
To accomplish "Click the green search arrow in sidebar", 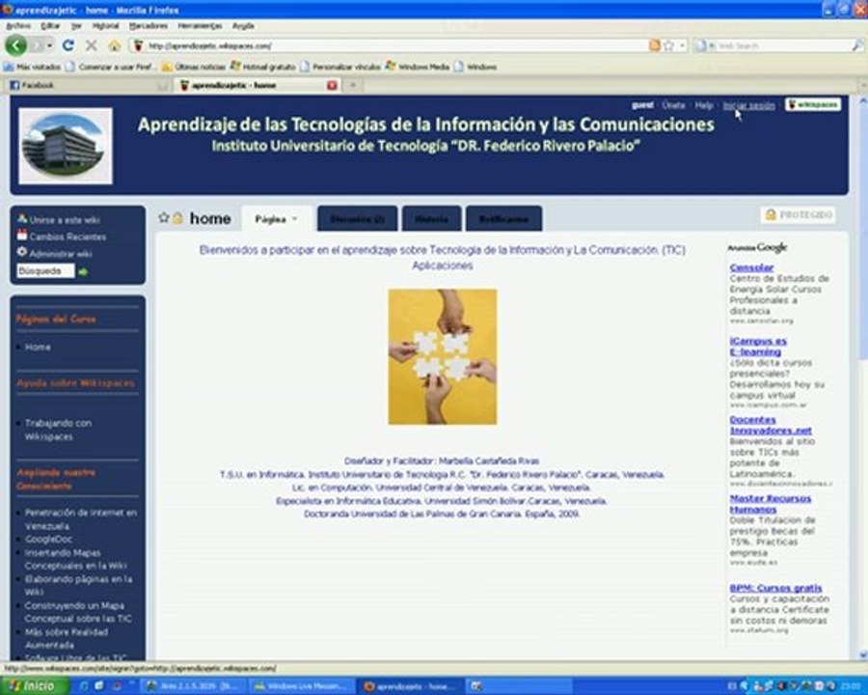I will click(84, 272).
